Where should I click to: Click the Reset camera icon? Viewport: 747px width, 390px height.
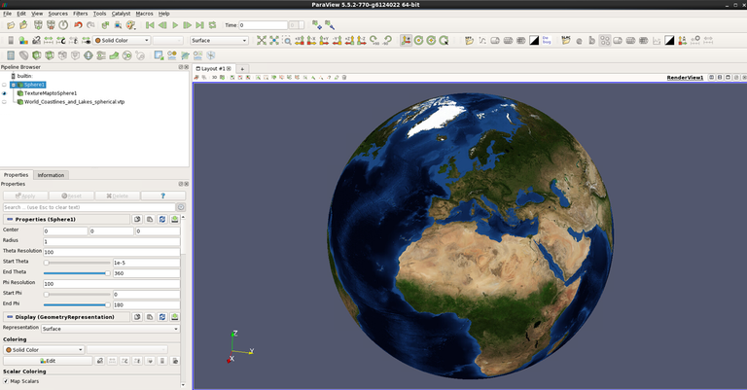coord(261,40)
